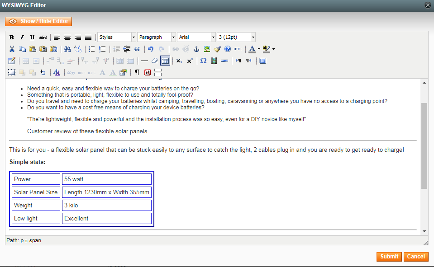Click the Undo arrow icon

point(151,49)
